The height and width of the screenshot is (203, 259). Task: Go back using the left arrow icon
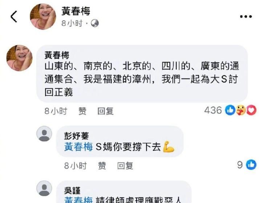point(14,16)
